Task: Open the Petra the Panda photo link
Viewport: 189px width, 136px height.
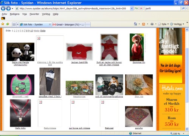Action: coord(20,63)
